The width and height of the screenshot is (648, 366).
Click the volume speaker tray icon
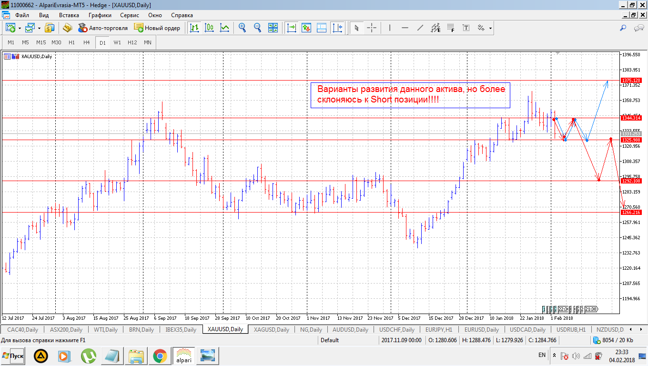tap(576, 356)
